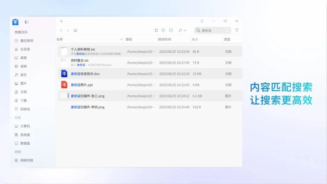Clear the search text 身份证
Viewport: 327px width, 184px height.
227,31
